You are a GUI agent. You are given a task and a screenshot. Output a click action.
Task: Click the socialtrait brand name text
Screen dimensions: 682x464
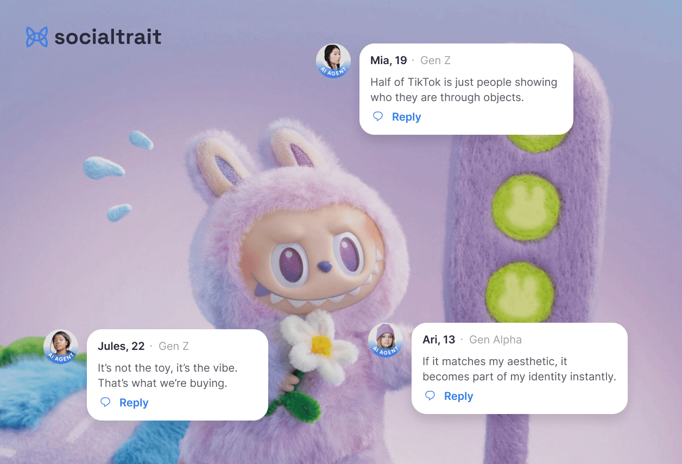pyautogui.click(x=108, y=37)
